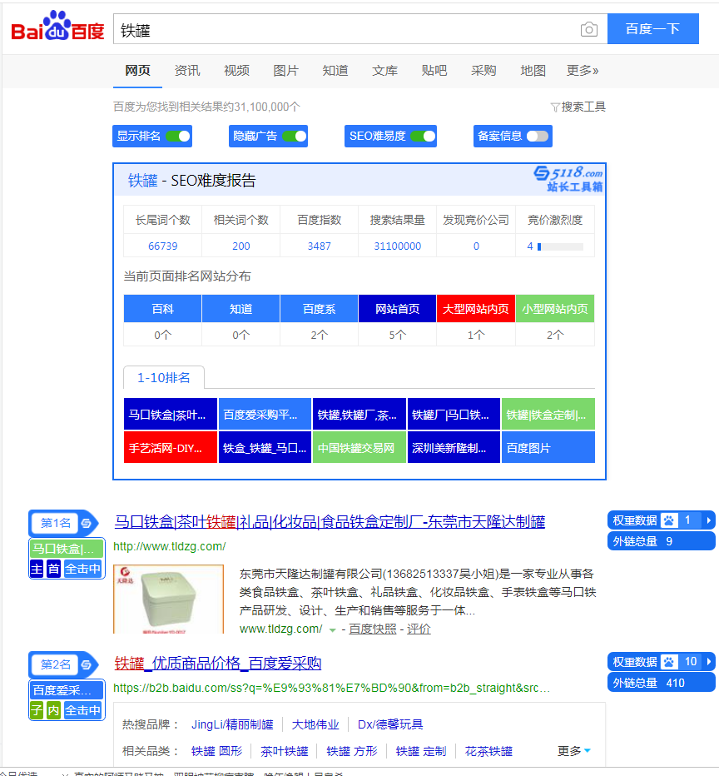The height and width of the screenshot is (776, 719).
Task: Switch to 知道 tab
Action: 335,70
